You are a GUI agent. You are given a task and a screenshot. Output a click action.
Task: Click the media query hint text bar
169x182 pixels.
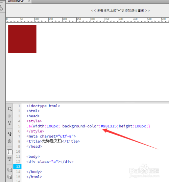pos(120,10)
